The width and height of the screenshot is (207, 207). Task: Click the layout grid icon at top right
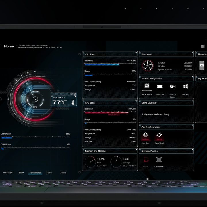point(203,46)
